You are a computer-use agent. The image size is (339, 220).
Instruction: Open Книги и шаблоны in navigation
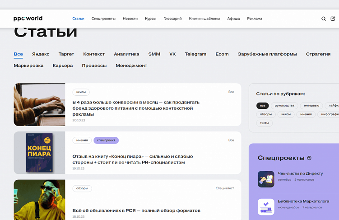click(x=204, y=19)
